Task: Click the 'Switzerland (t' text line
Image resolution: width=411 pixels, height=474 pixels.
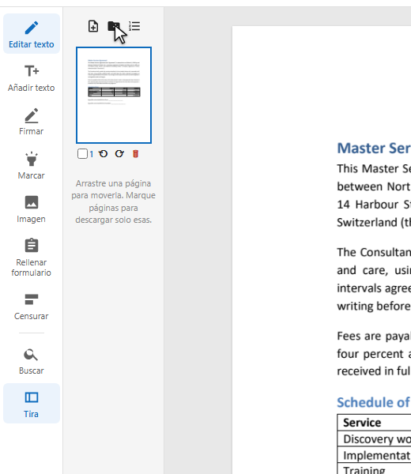Action: (374, 223)
